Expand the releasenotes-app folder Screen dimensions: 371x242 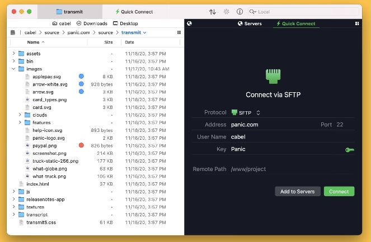pyautogui.click(x=13, y=199)
